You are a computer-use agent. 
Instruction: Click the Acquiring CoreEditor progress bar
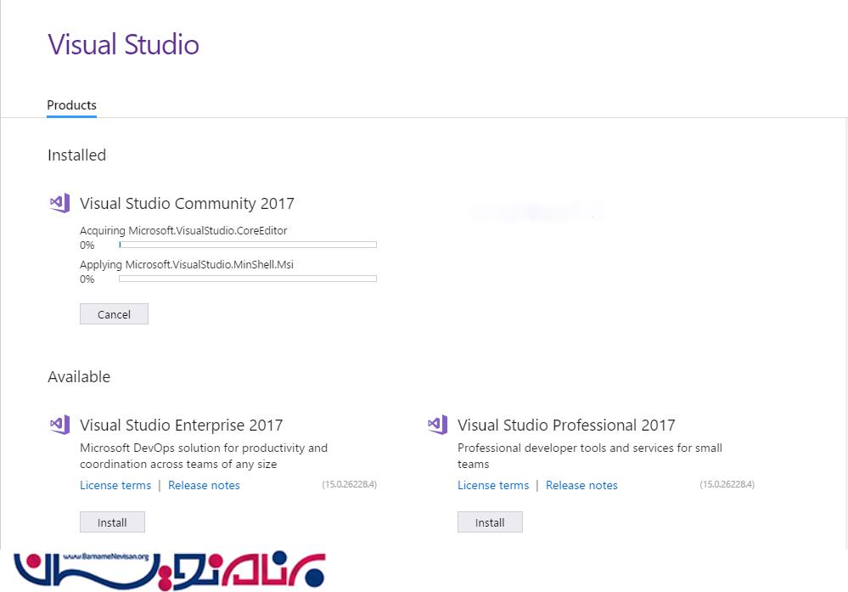(x=247, y=245)
